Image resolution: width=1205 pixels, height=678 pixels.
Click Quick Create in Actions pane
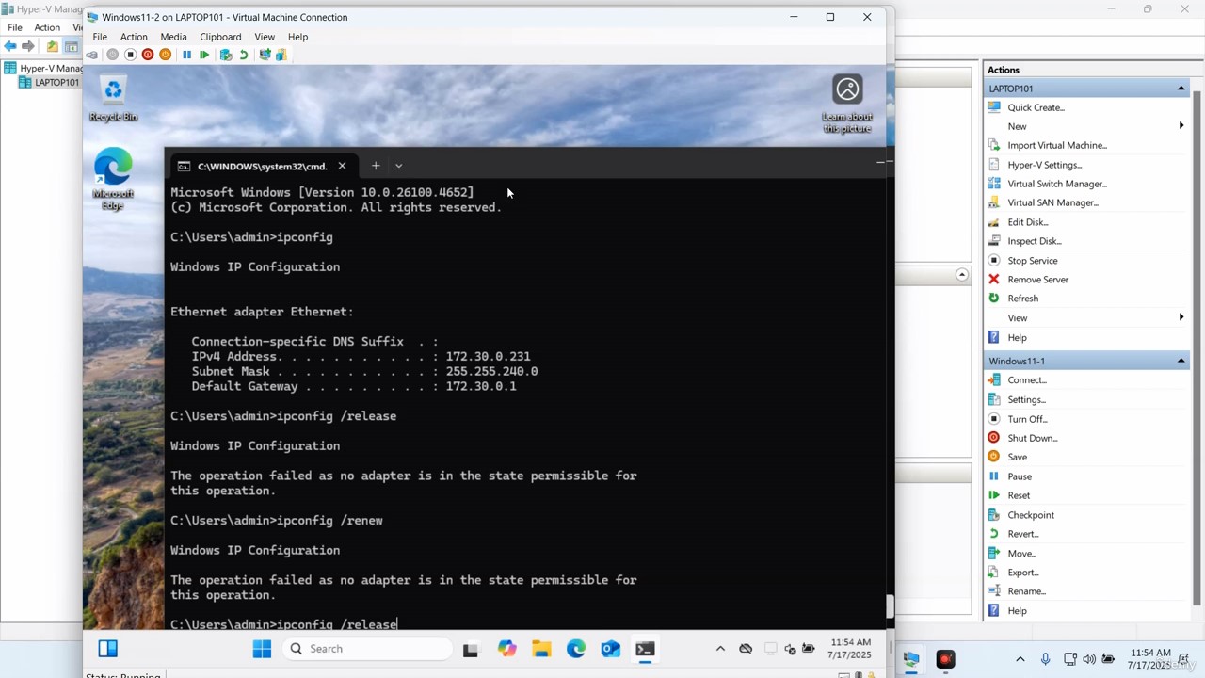(x=1036, y=107)
